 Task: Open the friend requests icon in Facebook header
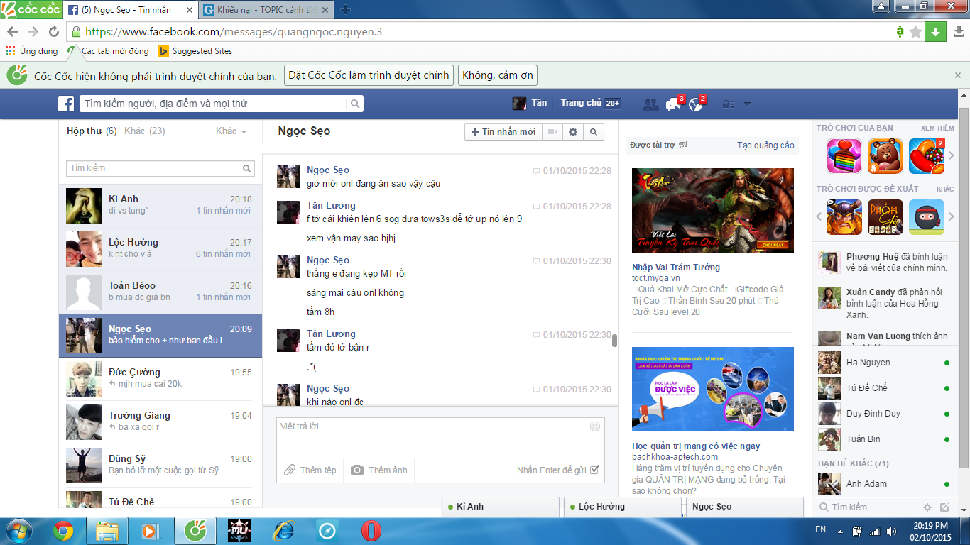650,104
